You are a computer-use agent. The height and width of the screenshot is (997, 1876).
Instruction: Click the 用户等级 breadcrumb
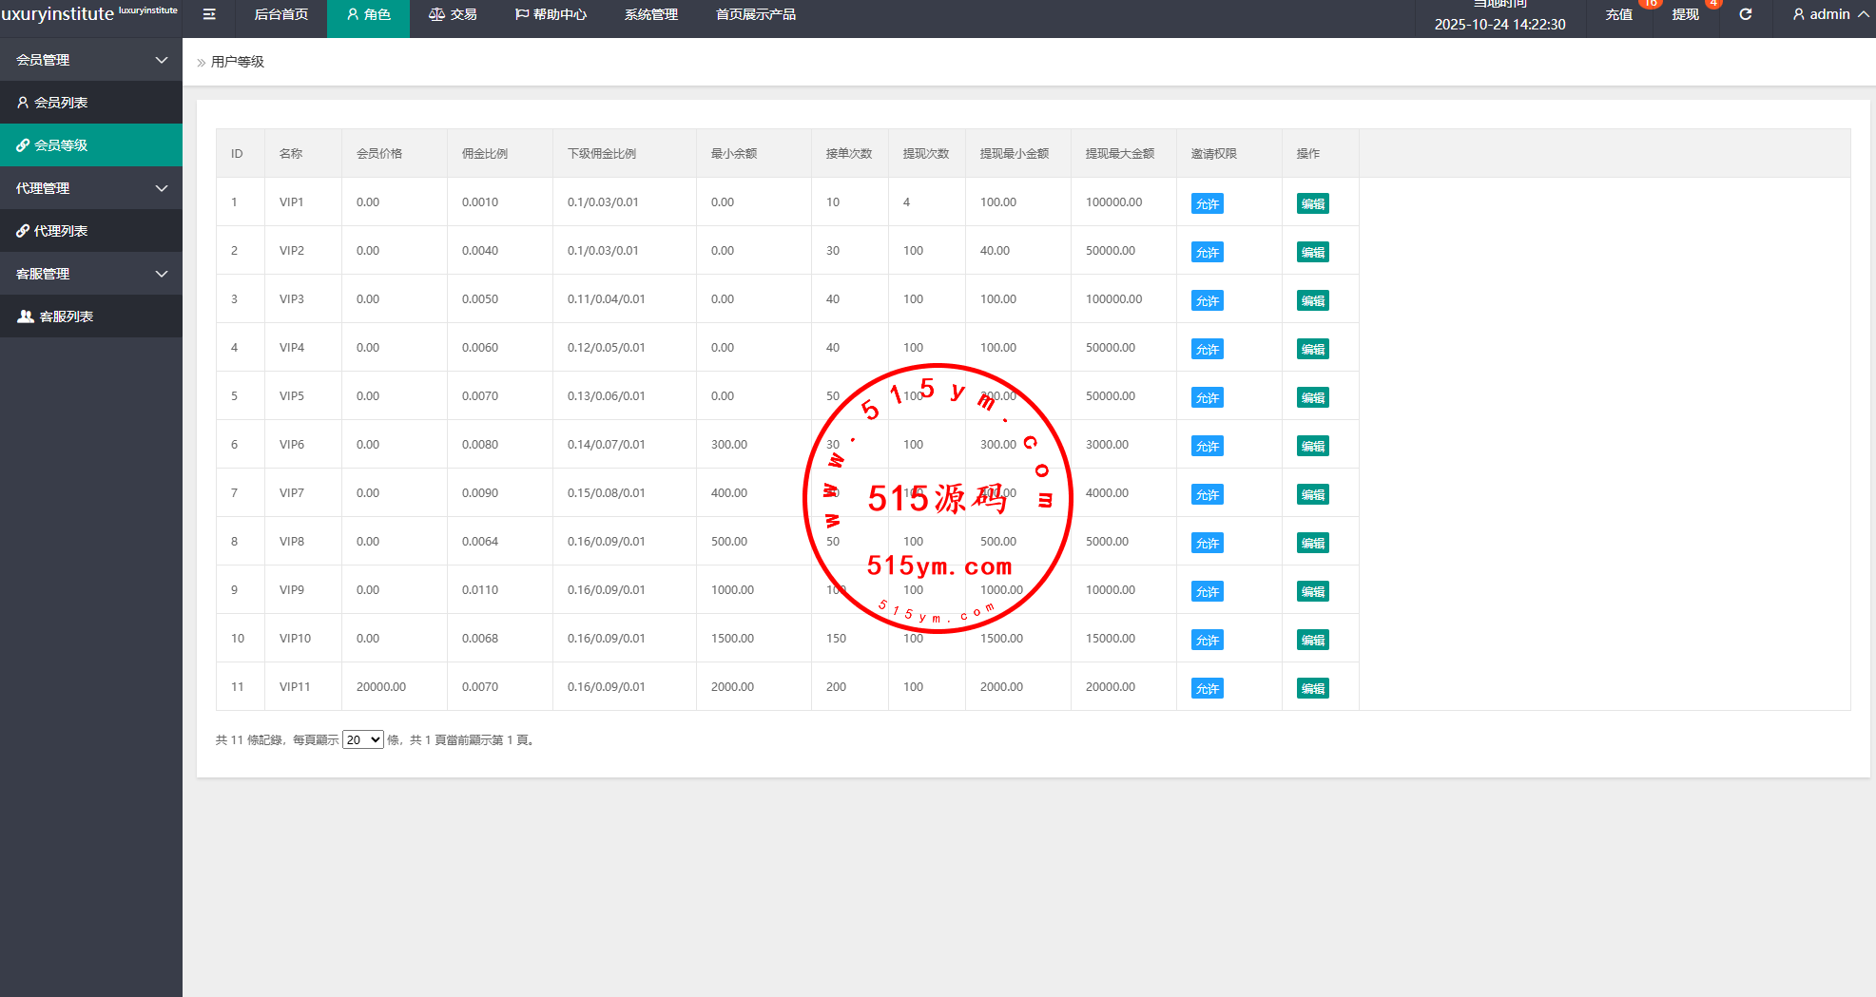pos(238,62)
